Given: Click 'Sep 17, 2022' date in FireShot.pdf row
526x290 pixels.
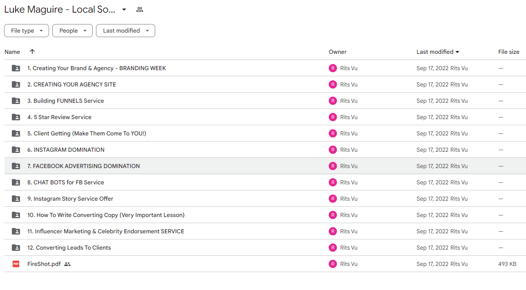Looking at the screenshot, I should [432, 264].
